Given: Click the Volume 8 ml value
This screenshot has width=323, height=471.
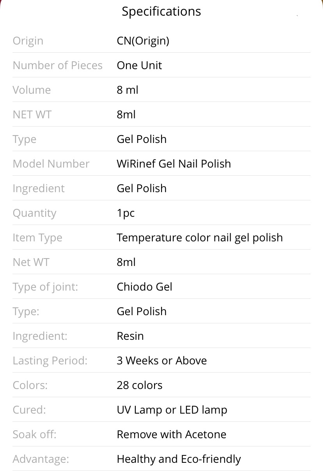Looking at the screenshot, I should (x=128, y=90).
